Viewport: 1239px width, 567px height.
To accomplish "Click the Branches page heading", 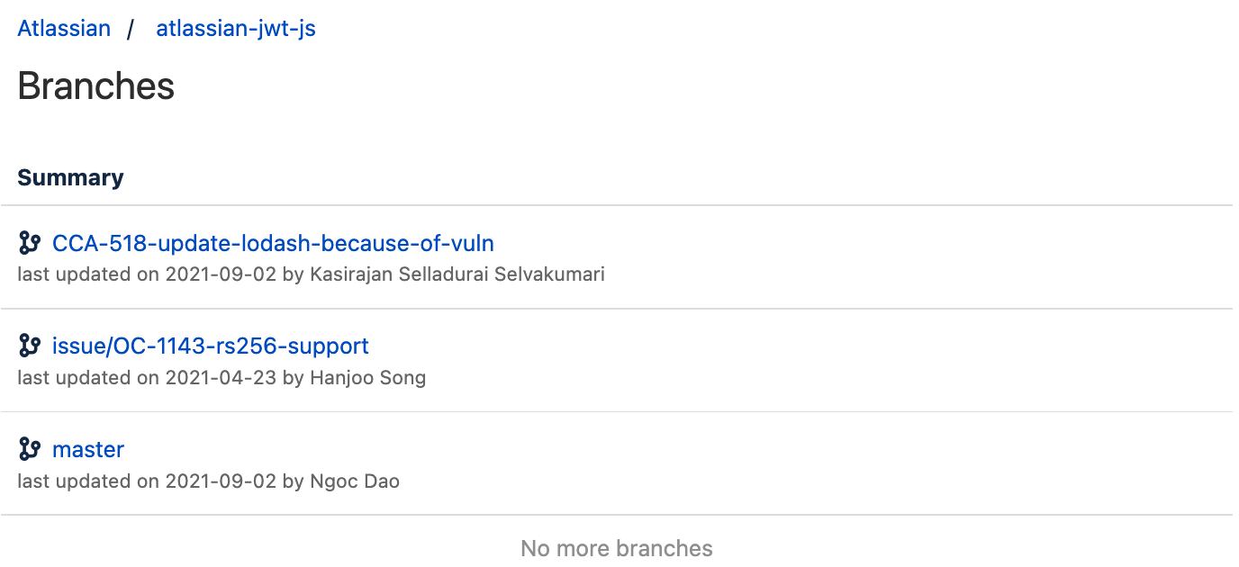I will tap(95, 86).
